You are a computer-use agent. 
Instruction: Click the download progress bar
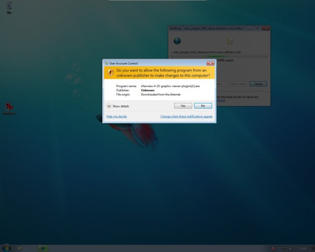(x=219, y=56)
